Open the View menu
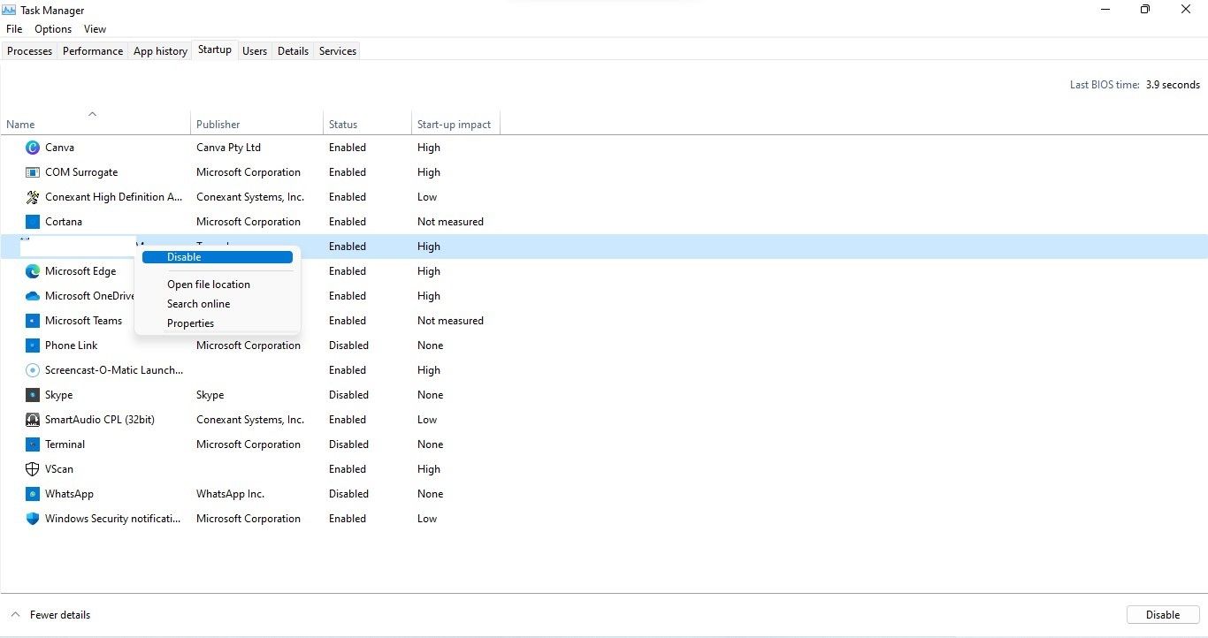The width and height of the screenshot is (1208, 638). [96, 29]
